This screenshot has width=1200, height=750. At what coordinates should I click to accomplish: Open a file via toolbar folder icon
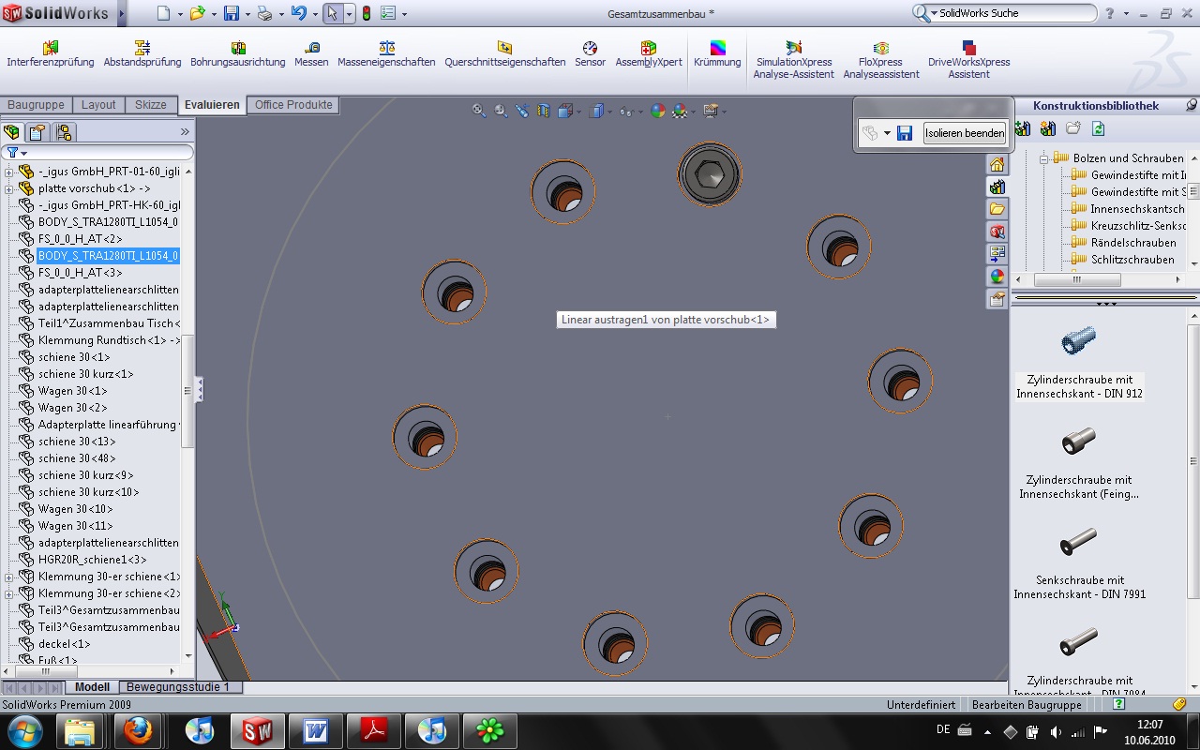[x=197, y=13]
